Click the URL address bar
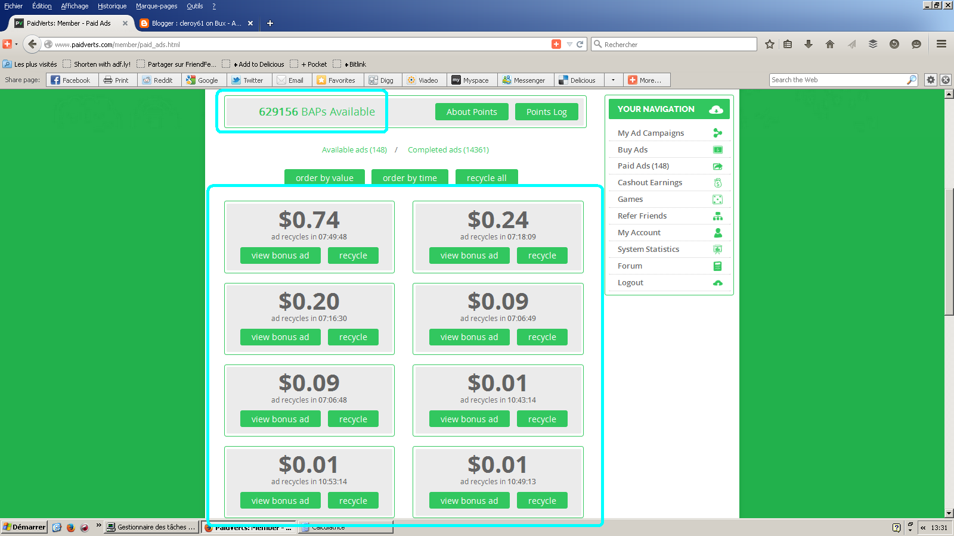 tap(298, 44)
